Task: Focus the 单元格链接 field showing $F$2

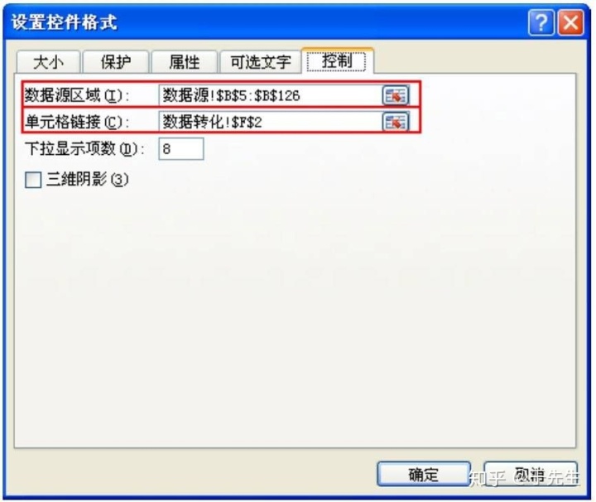Action: point(271,122)
